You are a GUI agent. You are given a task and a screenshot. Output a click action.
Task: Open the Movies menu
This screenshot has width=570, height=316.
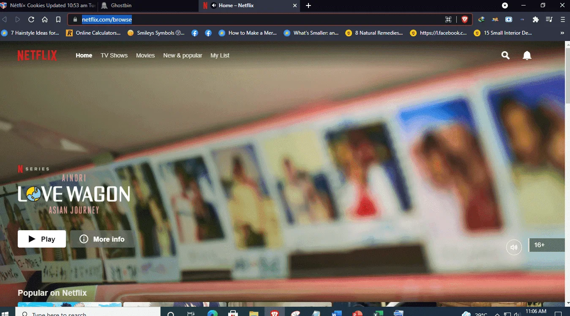[x=145, y=55]
